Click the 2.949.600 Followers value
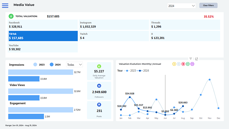Viewport: 229px width, 129px height. [x=99, y=92]
